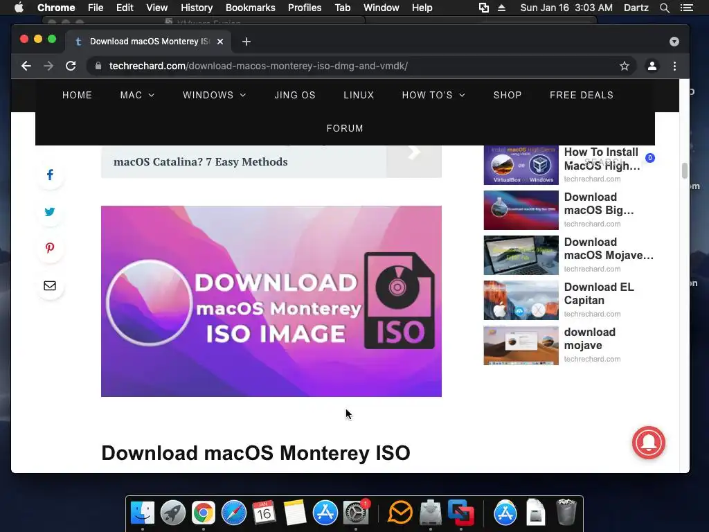Go back with Chrome's back arrow
This screenshot has height=532, width=709.
coord(26,66)
